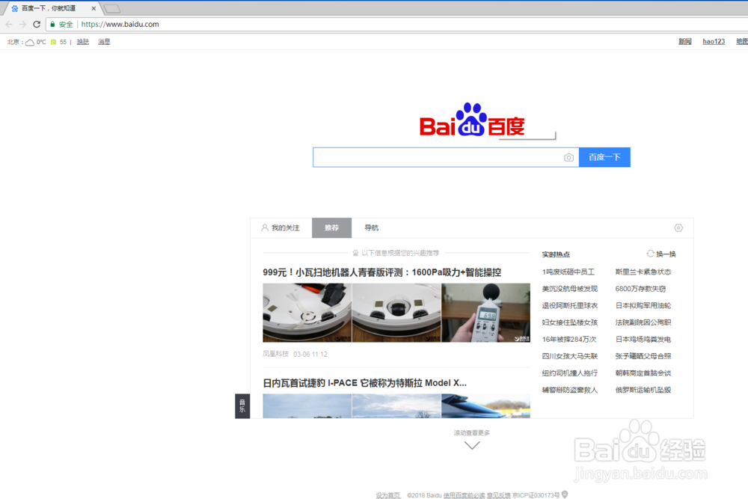The height and width of the screenshot is (499, 748).
Task: Open feed settings gear icon
Action: 678,228
